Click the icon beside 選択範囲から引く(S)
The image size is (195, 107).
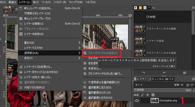(x=85, y=93)
